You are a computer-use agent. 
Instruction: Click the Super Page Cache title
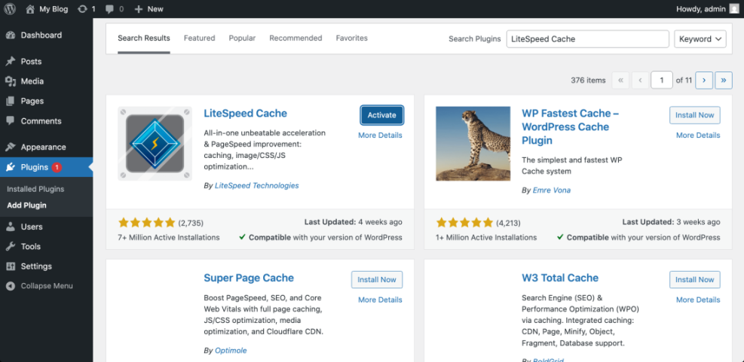pyautogui.click(x=249, y=278)
